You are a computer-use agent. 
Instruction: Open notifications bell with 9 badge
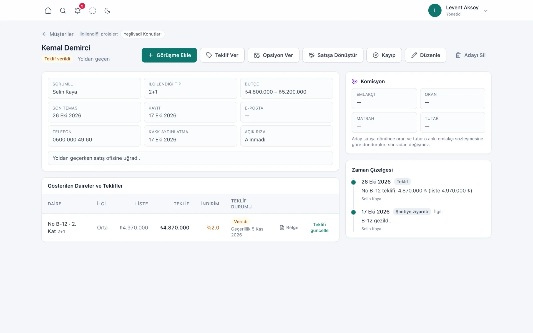coord(78,11)
